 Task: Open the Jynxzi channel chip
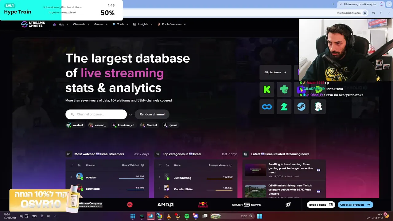[171, 125]
